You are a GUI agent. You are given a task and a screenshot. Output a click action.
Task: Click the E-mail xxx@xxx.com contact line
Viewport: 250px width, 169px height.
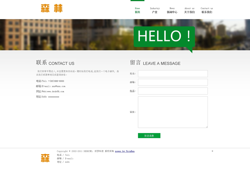(51, 86)
